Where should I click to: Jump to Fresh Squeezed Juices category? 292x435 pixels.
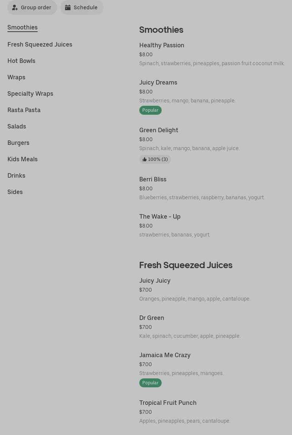40,45
